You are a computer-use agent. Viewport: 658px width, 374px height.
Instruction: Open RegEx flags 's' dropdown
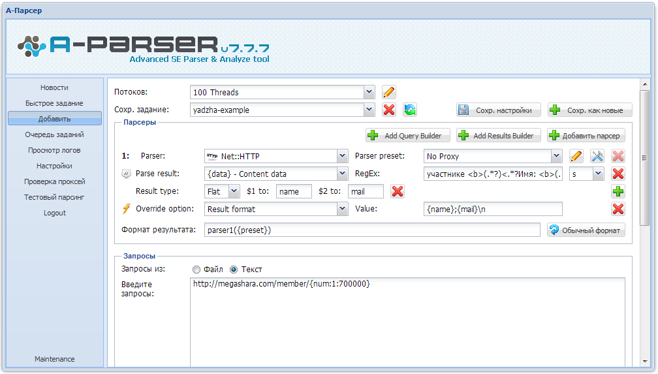pos(599,174)
